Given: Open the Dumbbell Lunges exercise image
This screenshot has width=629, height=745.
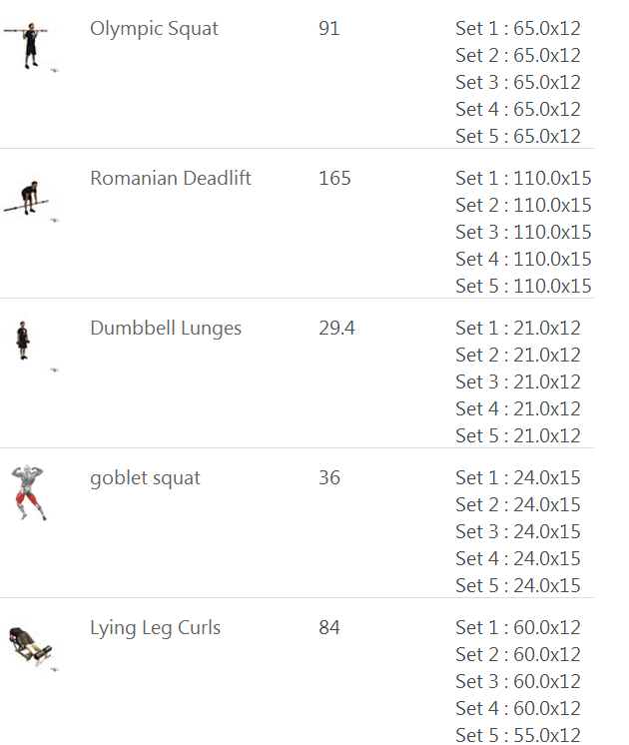Looking at the screenshot, I should pyautogui.click(x=30, y=345).
